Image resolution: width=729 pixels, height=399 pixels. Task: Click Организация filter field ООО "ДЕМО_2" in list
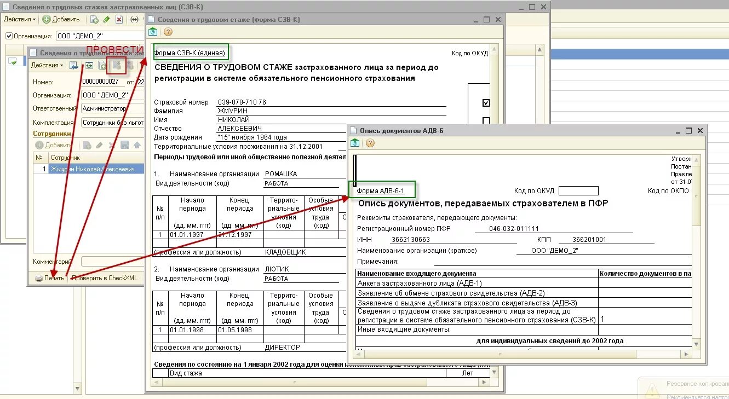[100, 36]
